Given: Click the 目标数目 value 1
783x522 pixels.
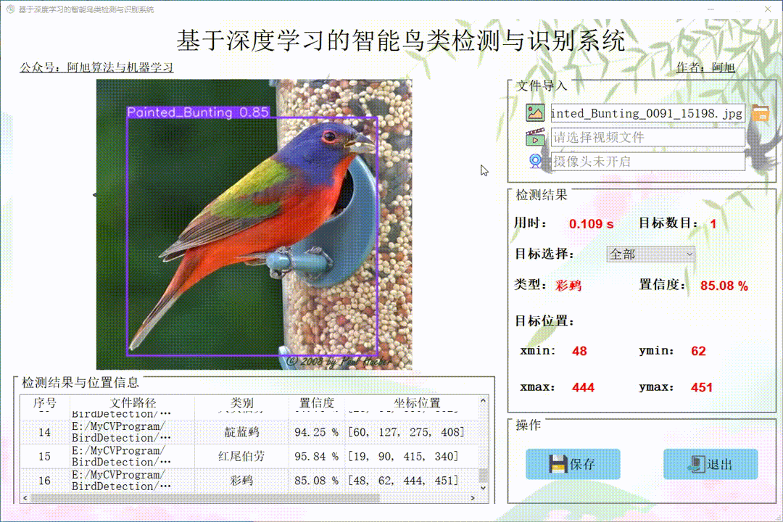Looking at the screenshot, I should pos(713,224).
